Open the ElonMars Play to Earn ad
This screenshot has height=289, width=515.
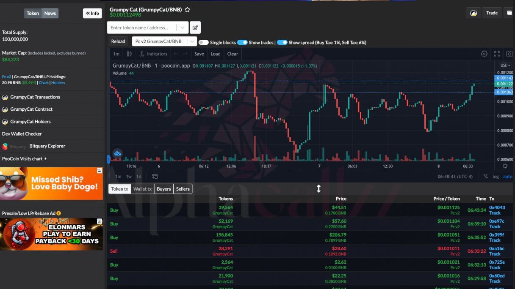click(x=51, y=234)
